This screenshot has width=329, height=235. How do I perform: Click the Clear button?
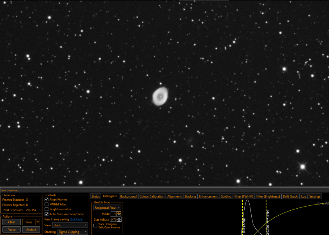[12, 222]
